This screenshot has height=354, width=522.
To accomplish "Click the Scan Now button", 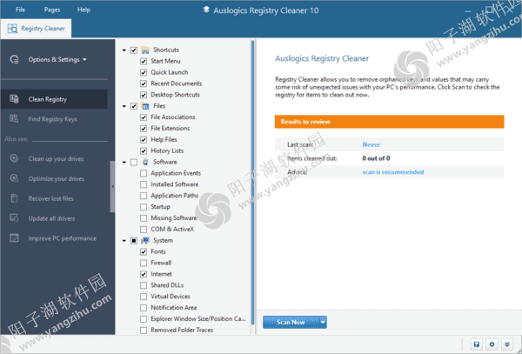I will [291, 322].
